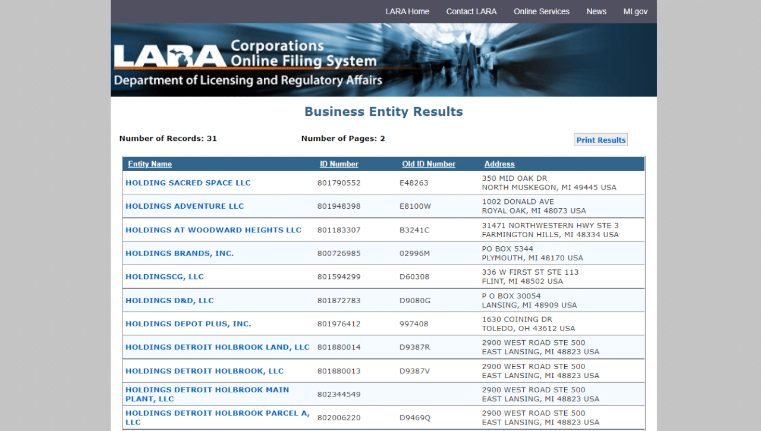761x431 pixels.
Task: Select ID number 801976412
Action: (339, 324)
